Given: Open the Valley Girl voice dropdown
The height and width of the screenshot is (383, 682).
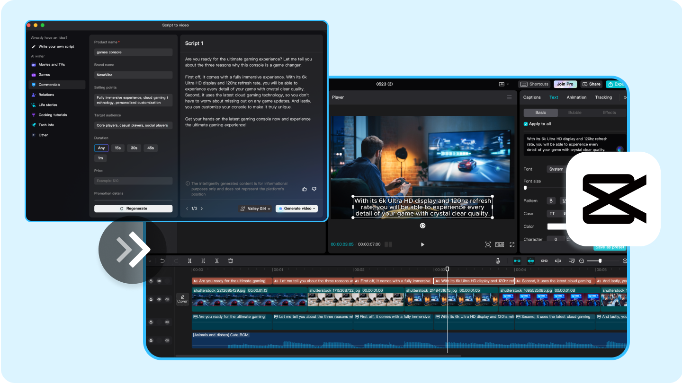Looking at the screenshot, I should 256,209.
